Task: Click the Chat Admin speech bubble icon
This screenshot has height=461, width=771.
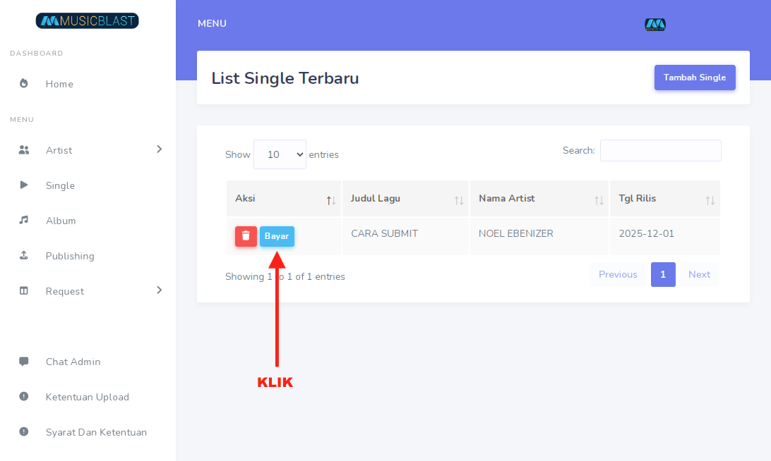Action: point(24,362)
